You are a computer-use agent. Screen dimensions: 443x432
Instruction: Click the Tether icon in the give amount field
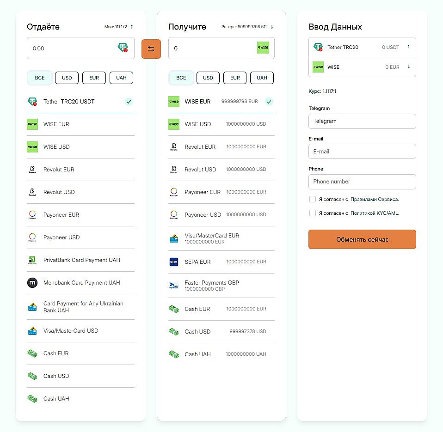(x=123, y=48)
